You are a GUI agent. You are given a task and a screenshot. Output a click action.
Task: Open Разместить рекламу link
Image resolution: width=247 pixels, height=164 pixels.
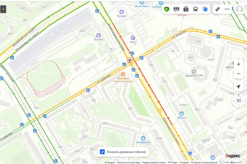pyautogui.click(x=129, y=162)
